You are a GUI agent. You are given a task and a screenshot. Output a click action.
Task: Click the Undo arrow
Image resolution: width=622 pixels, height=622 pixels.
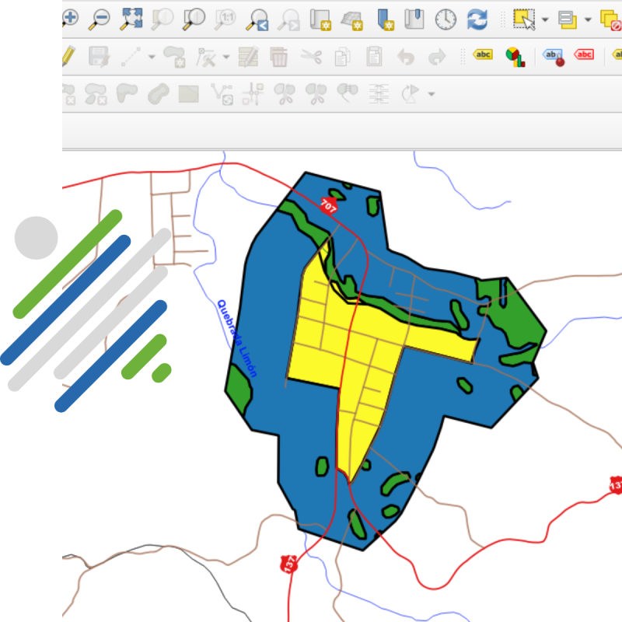pos(405,57)
